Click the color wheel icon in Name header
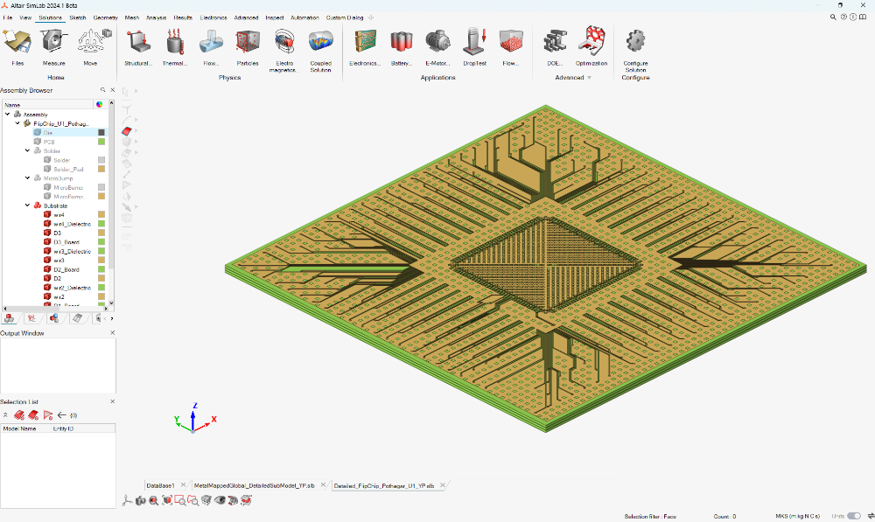This screenshot has height=522, width=875. click(x=100, y=104)
